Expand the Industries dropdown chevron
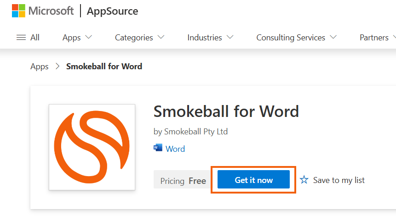The width and height of the screenshot is (396, 216). [230, 37]
